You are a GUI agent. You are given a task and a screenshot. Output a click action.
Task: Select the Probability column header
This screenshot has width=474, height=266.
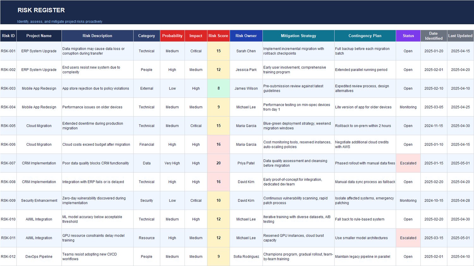172,36
